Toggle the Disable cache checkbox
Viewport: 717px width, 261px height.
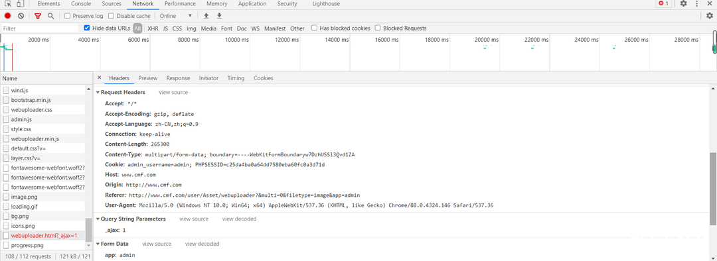112,16
